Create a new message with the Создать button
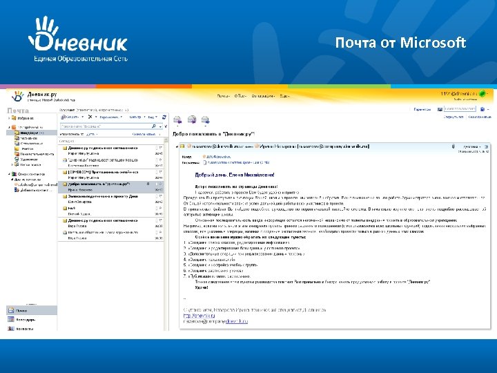The image size is (497, 373). tap(70, 117)
